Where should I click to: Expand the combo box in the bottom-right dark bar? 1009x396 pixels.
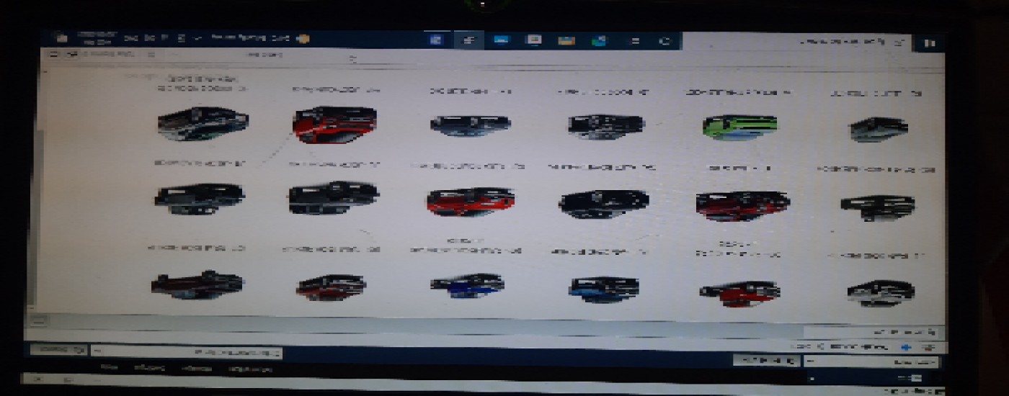click(x=871, y=361)
